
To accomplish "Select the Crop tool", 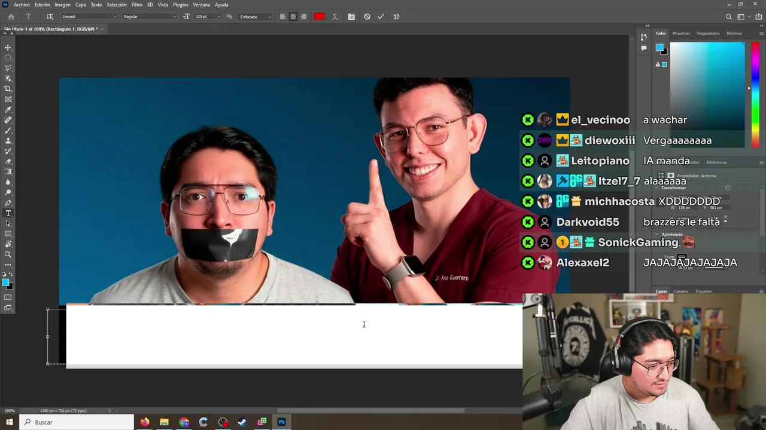I will (x=8, y=89).
